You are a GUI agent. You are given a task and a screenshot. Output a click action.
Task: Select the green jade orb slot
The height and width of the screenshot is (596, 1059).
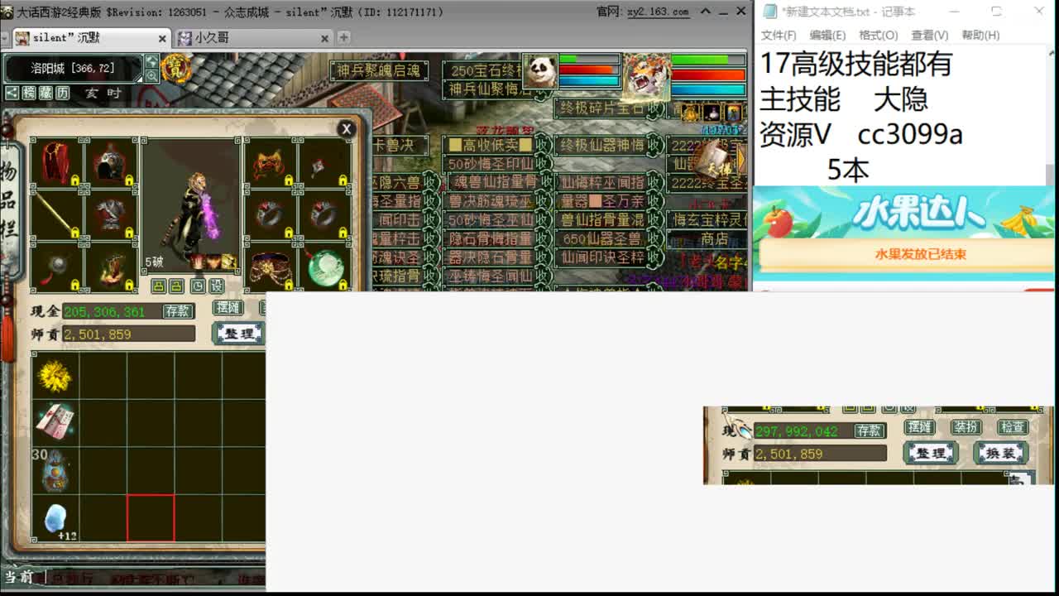coord(323,267)
